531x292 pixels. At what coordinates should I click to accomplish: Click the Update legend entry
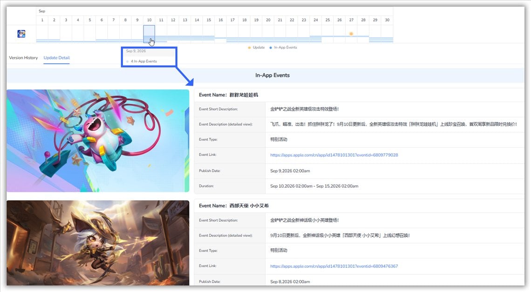(256, 48)
